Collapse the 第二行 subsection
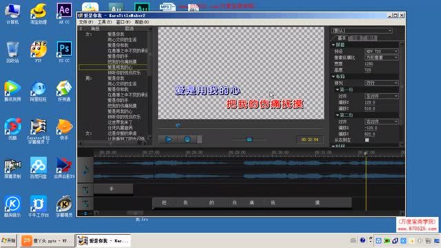The width and height of the screenshot is (441, 248). 337,115
